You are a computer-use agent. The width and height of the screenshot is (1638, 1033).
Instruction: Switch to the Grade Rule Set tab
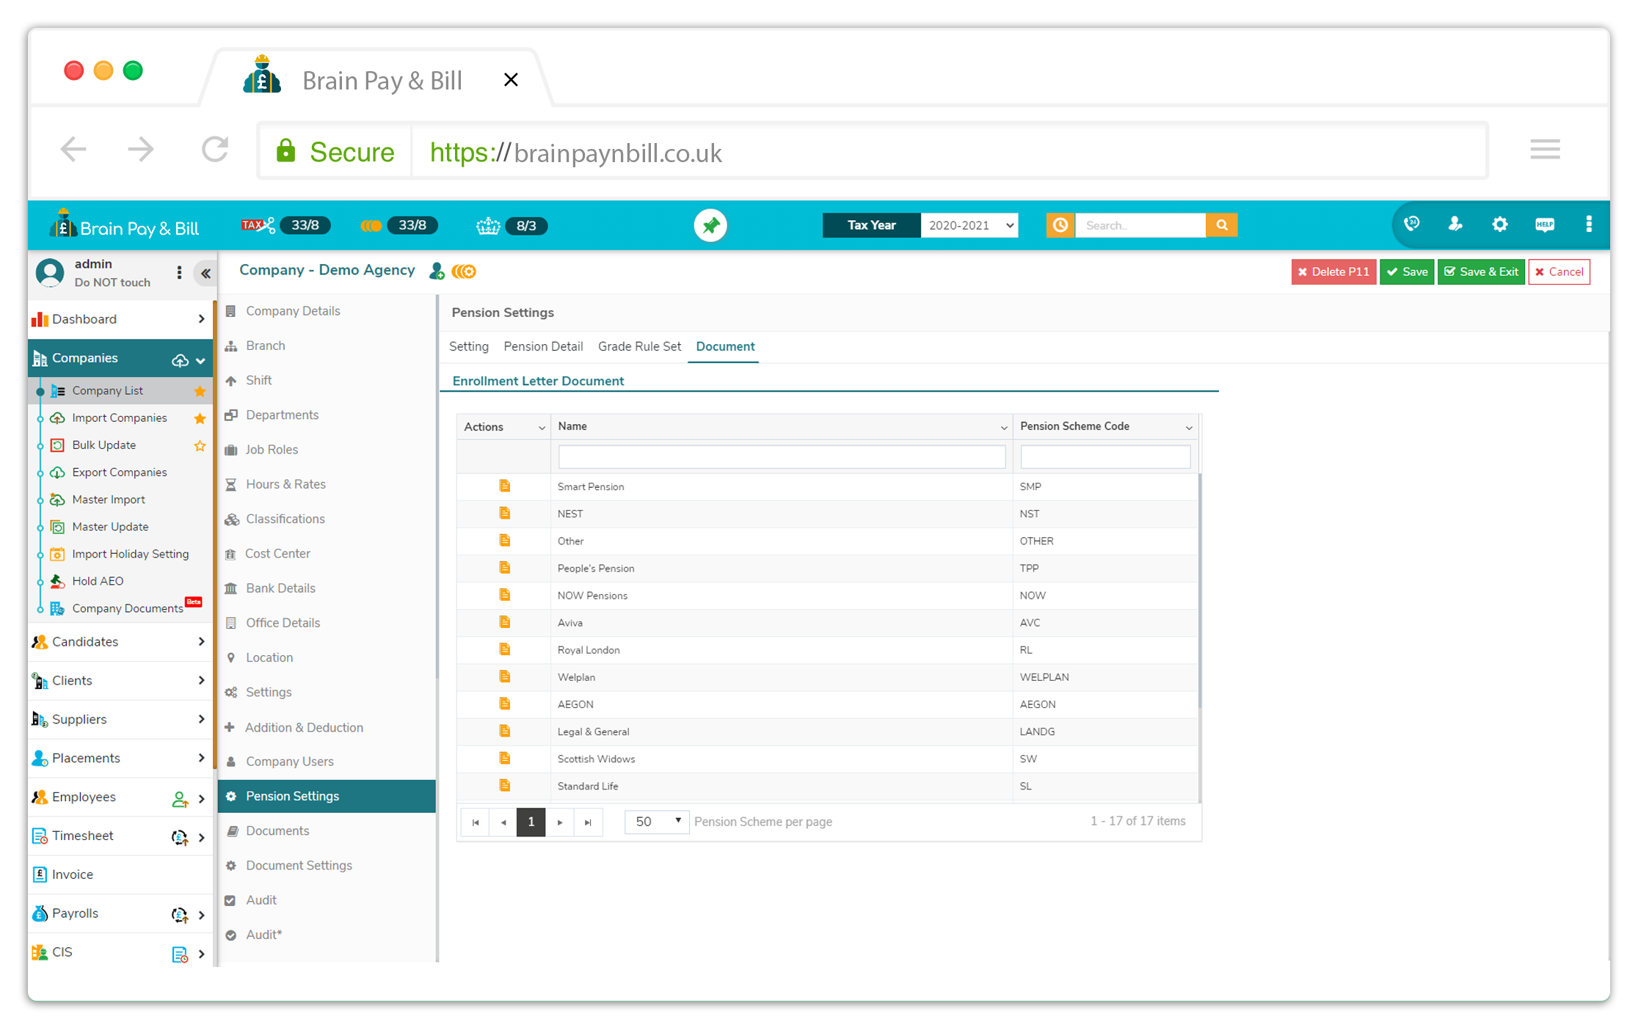pyautogui.click(x=639, y=346)
